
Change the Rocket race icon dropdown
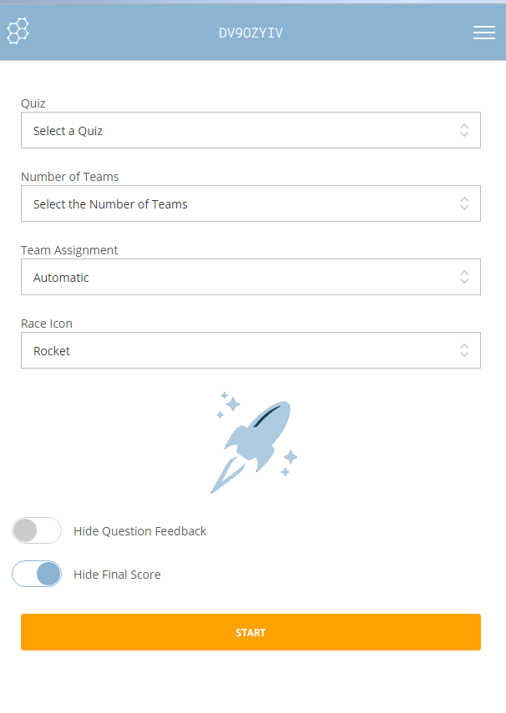coord(242,351)
